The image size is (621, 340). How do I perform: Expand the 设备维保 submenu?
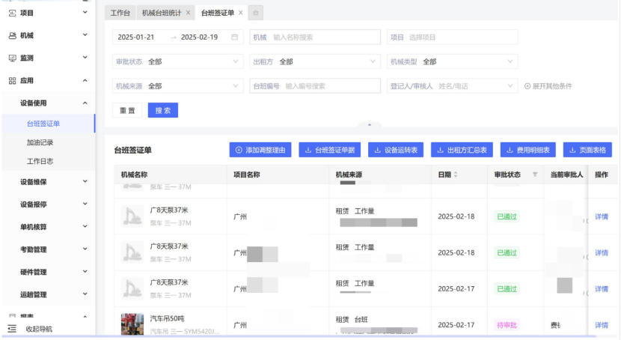(85, 181)
